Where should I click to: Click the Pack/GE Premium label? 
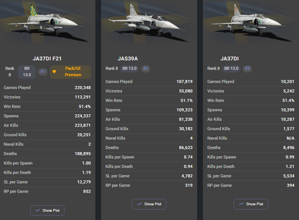coord(73,72)
